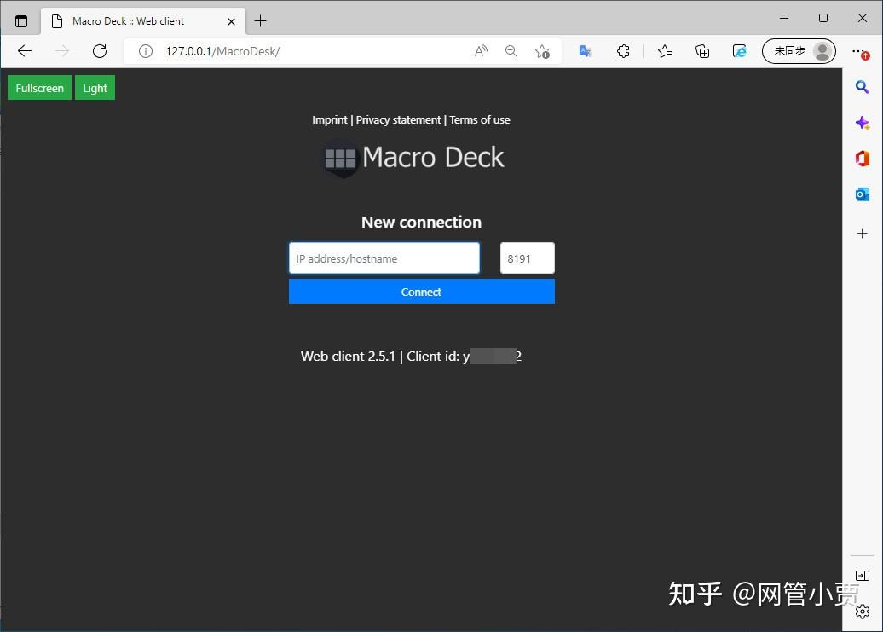Click the site information icon in address bar

click(145, 51)
